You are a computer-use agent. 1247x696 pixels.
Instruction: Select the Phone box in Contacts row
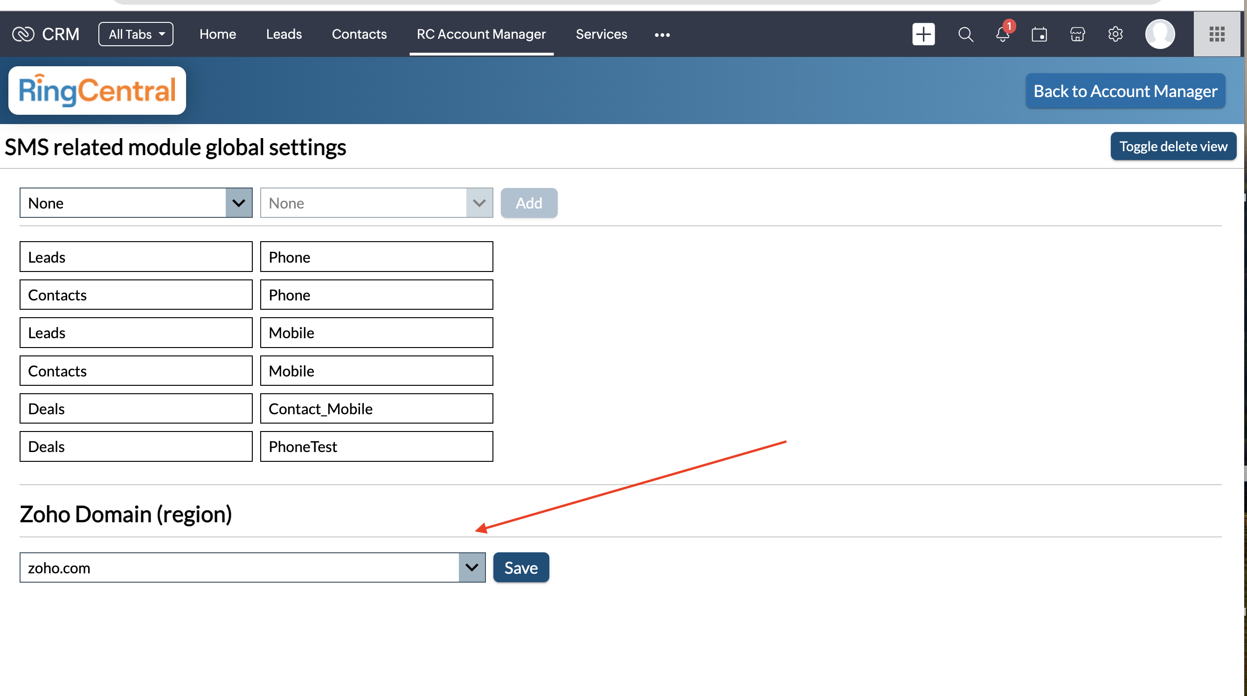pos(376,294)
